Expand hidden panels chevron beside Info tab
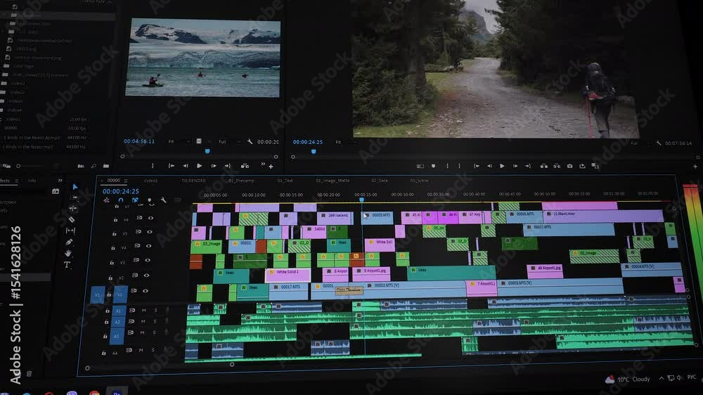703x395 pixels. (x=60, y=181)
